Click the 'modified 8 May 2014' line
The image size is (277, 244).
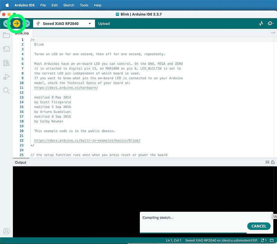pos(53,97)
